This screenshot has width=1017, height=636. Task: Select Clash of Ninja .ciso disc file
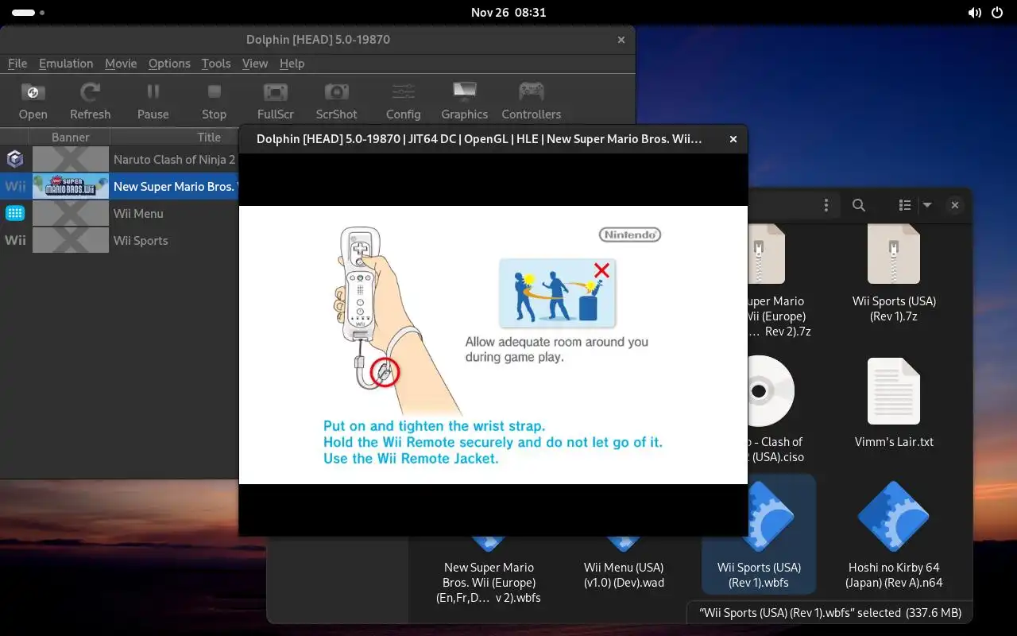[x=771, y=409]
